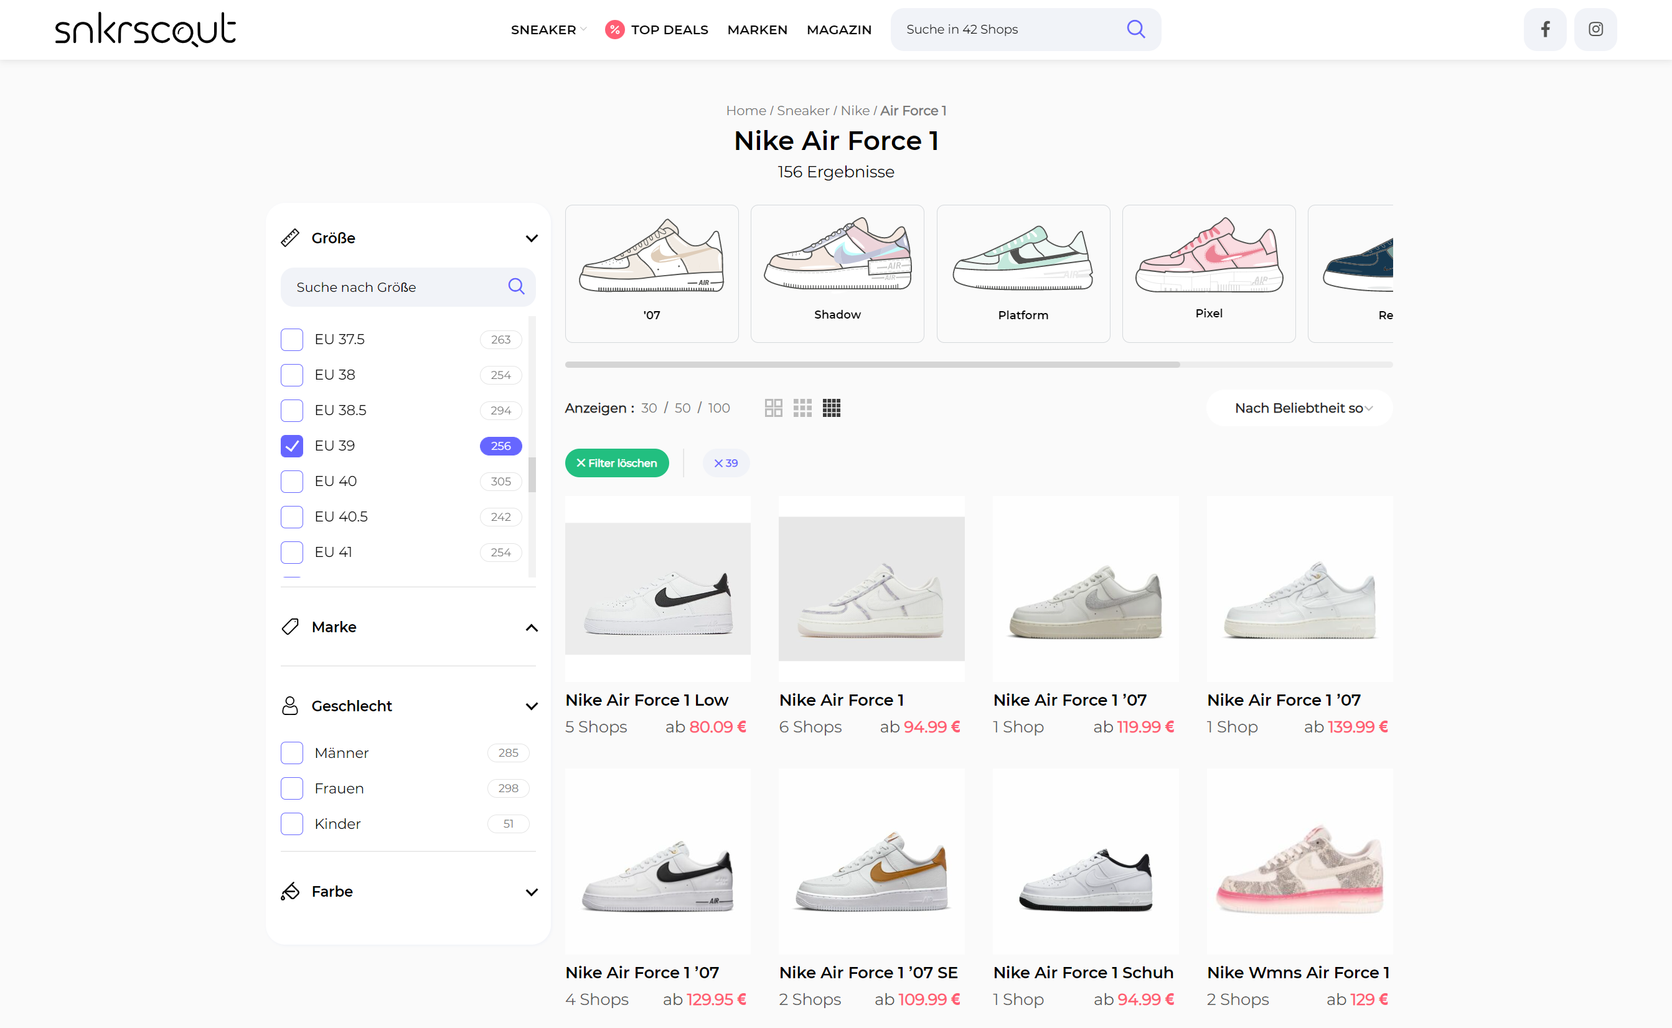Check the Kinder gender box
The height and width of the screenshot is (1028, 1672).
pos(292,823)
